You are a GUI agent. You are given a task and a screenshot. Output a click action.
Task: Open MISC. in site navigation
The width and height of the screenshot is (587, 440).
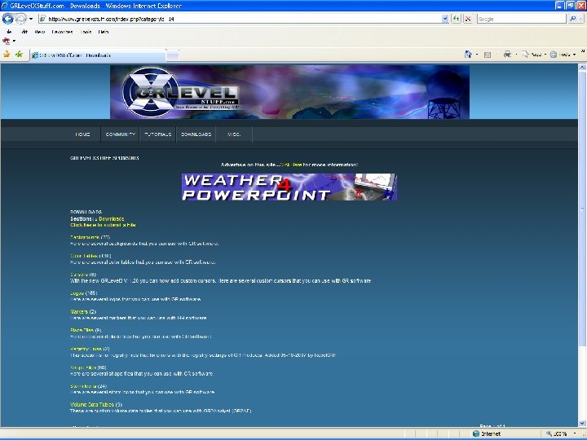(234, 134)
